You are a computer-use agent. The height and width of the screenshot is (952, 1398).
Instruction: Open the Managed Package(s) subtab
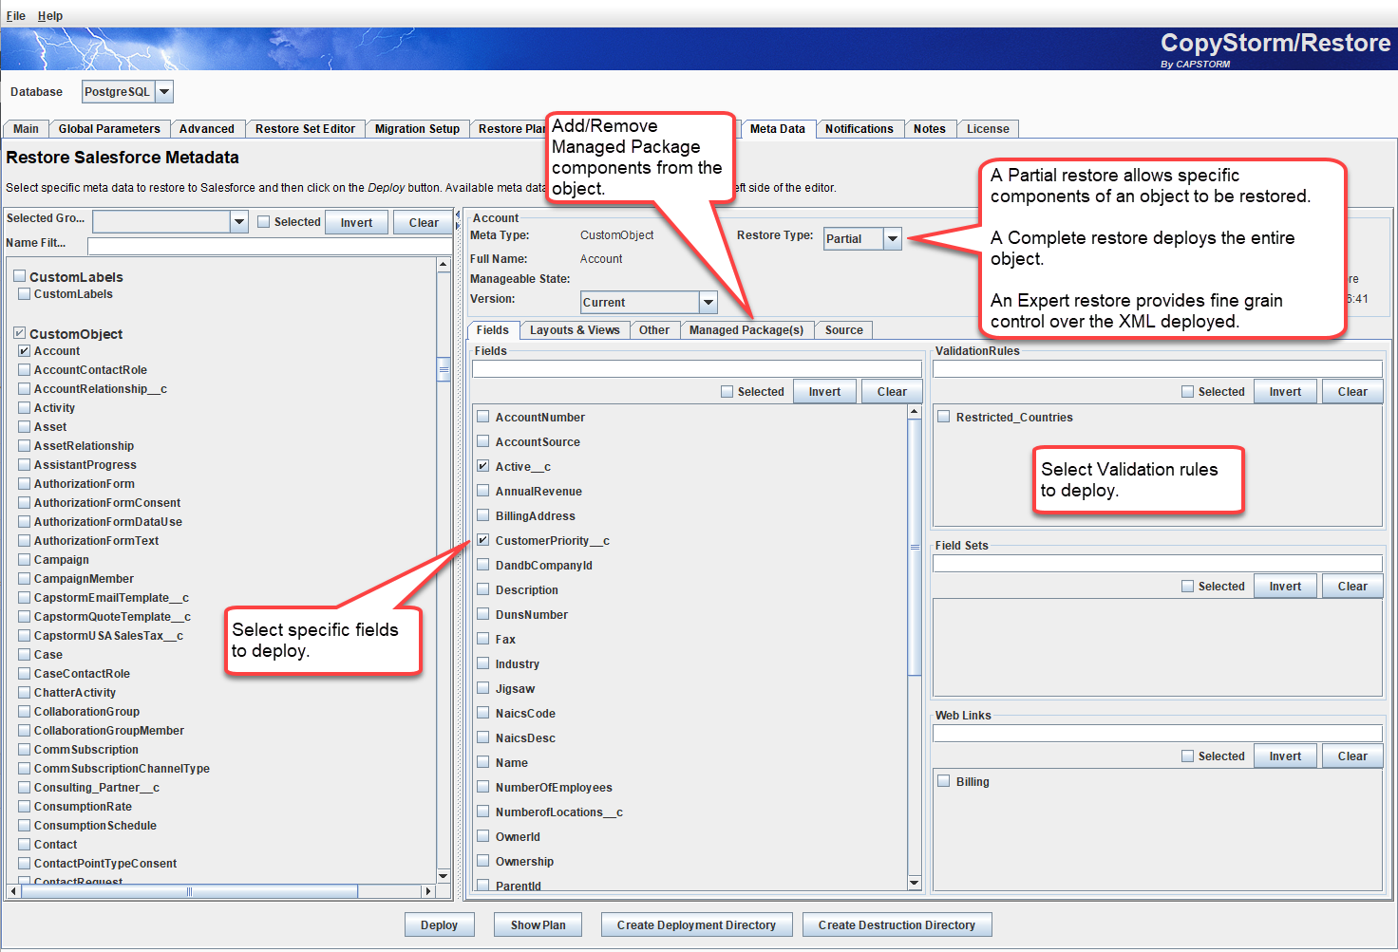746,330
